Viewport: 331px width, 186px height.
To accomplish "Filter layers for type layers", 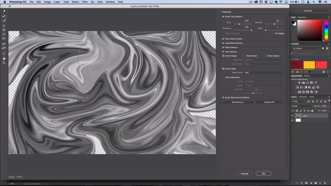I will point(317,101).
